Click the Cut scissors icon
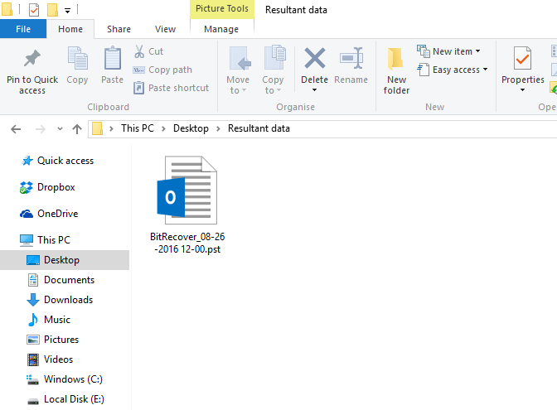Image resolution: width=557 pixels, height=410 pixels. (139, 51)
